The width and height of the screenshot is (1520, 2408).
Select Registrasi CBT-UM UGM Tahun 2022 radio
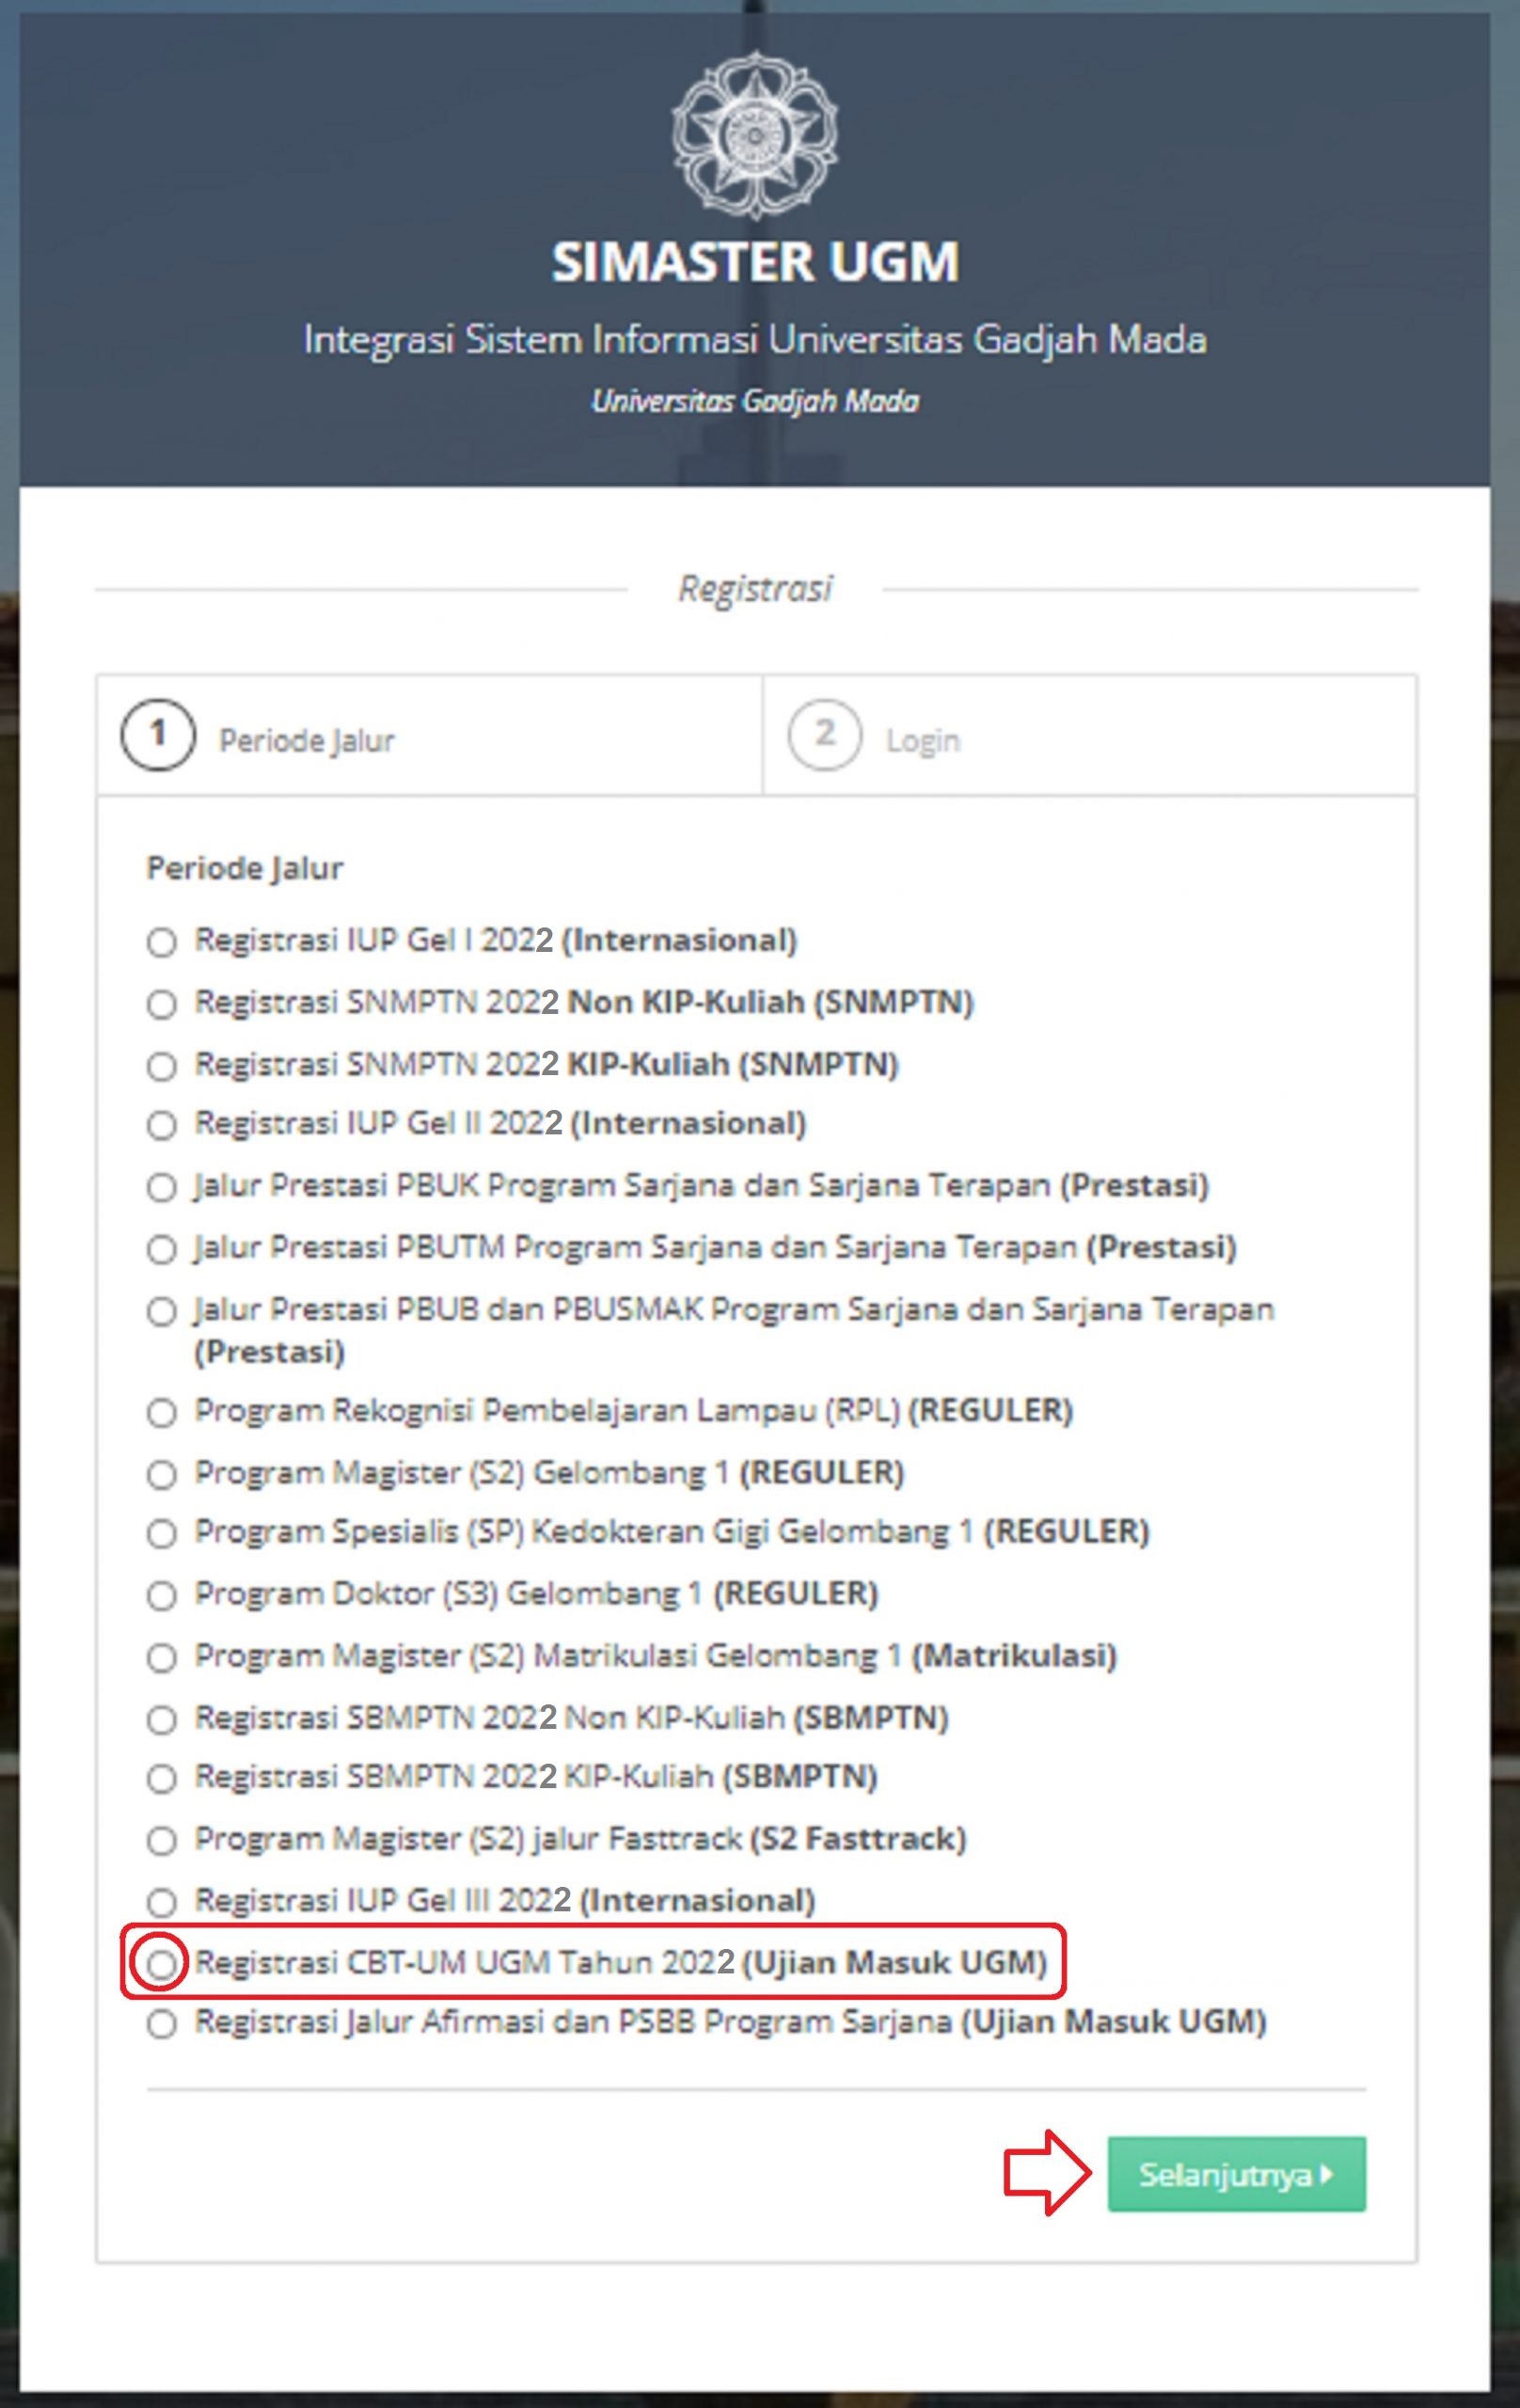click(161, 1964)
